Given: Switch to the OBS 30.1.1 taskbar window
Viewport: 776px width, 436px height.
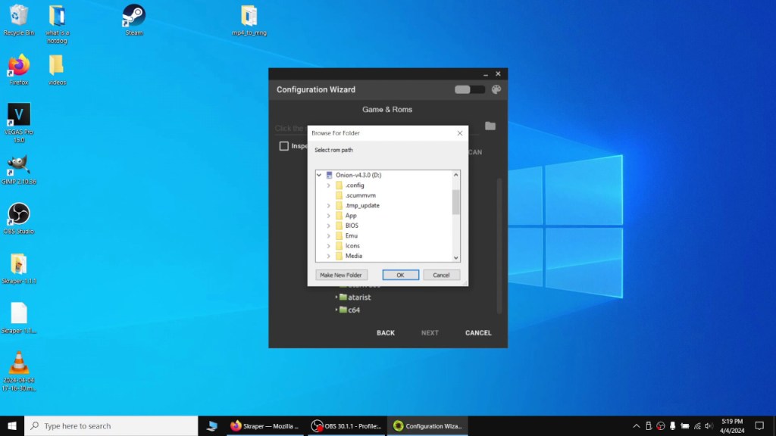Looking at the screenshot, I should pyautogui.click(x=345, y=425).
